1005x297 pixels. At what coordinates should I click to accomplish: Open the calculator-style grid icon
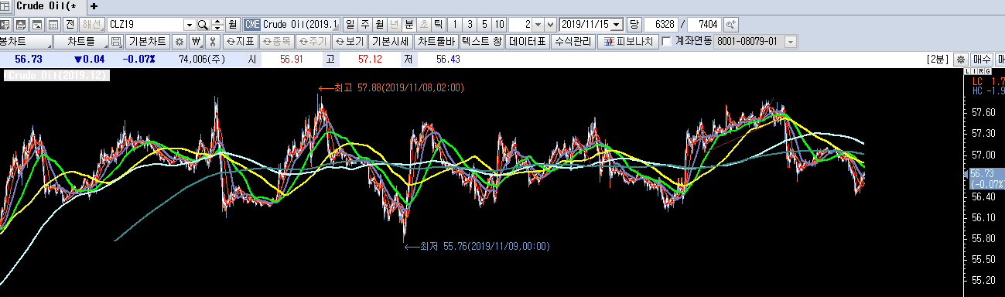pos(53,24)
